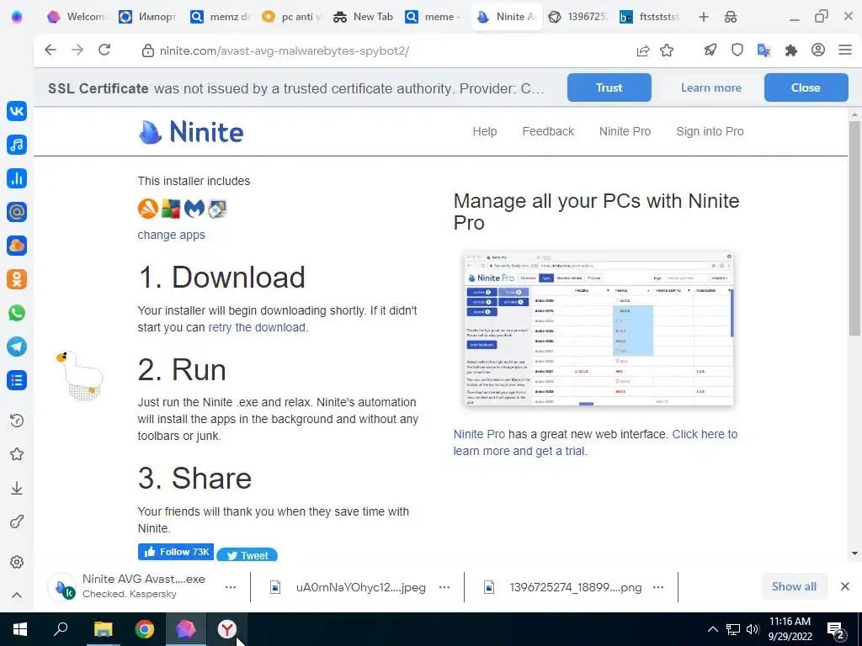Screen dimensions: 862x646
Task: Open the Feedback link
Action: [547, 131]
